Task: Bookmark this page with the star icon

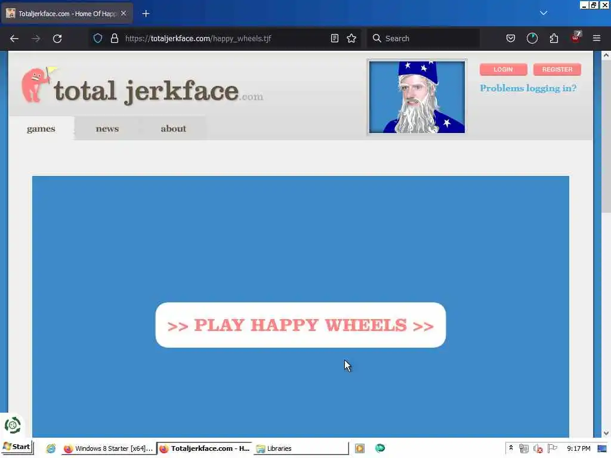Action: pyautogui.click(x=351, y=38)
